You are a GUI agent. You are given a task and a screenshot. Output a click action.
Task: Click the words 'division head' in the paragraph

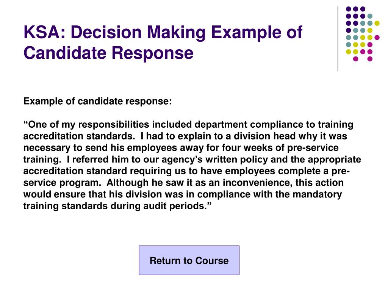[264, 136]
